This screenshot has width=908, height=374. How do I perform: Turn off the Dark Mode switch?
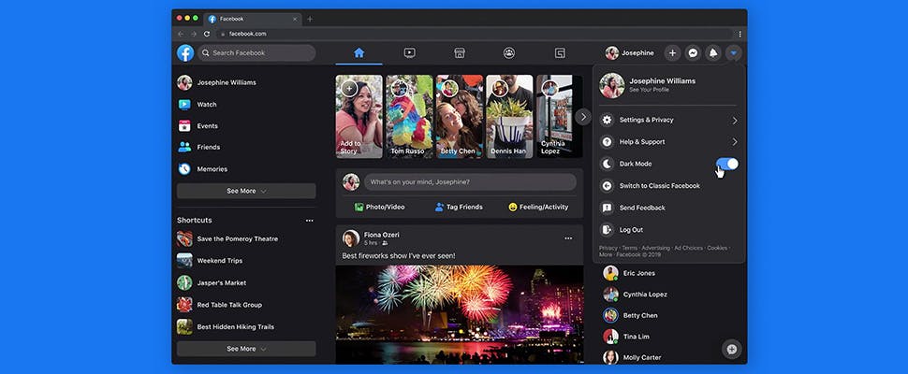(x=726, y=164)
